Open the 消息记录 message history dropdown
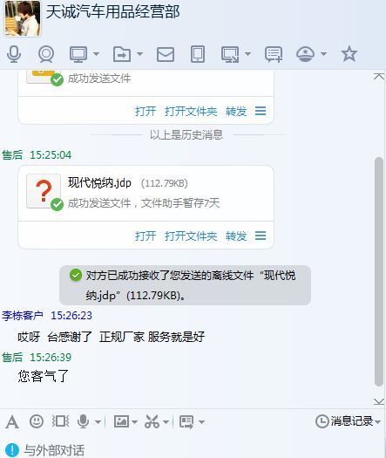The image size is (386, 458). (348, 421)
